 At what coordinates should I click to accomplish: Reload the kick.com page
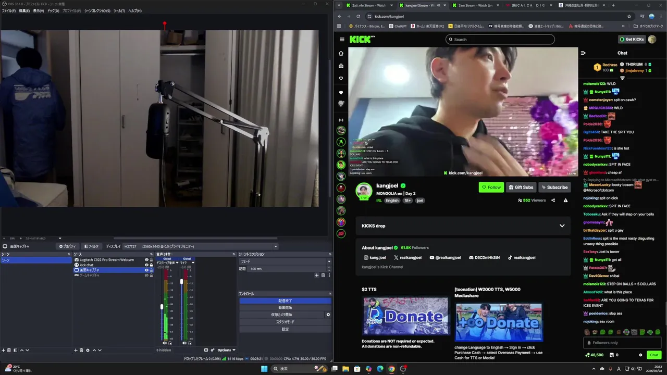point(358,16)
